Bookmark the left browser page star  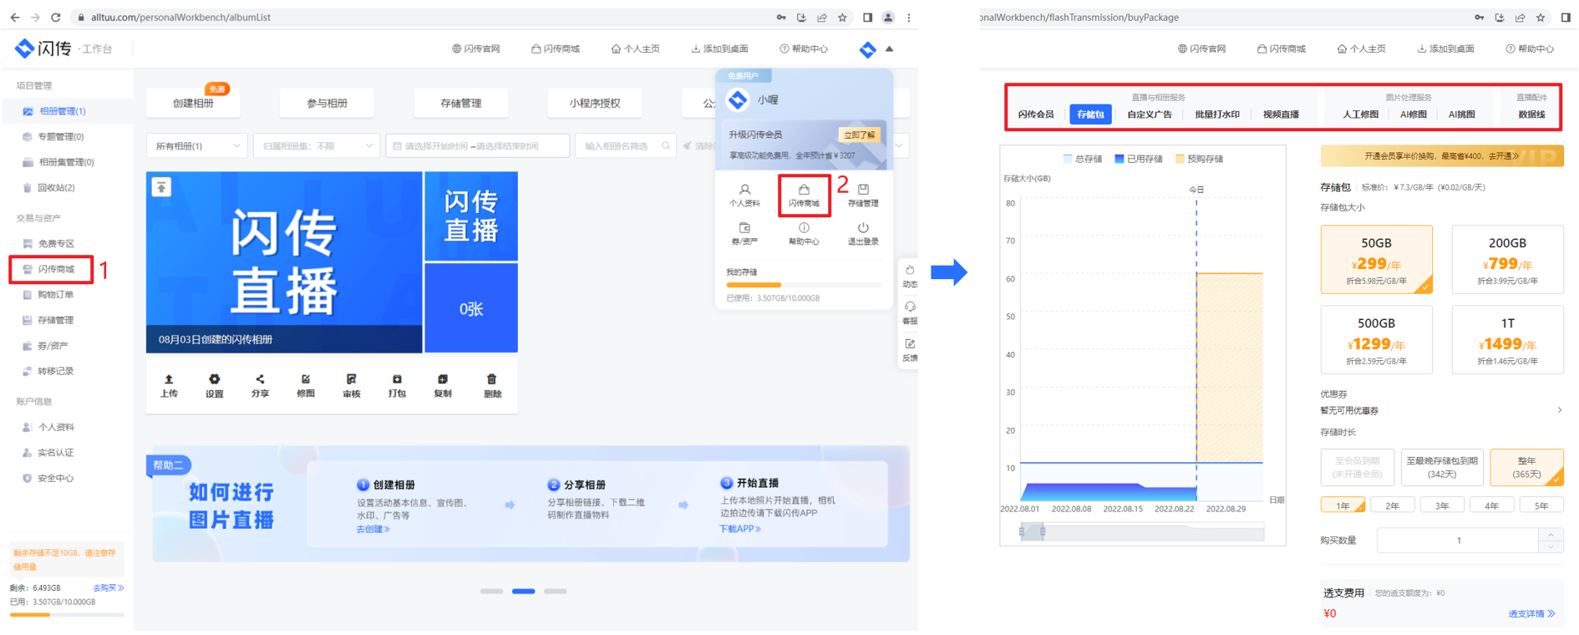pos(843,17)
